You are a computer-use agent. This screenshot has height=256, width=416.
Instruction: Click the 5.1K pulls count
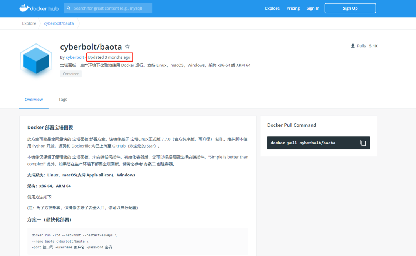pyautogui.click(x=373, y=46)
